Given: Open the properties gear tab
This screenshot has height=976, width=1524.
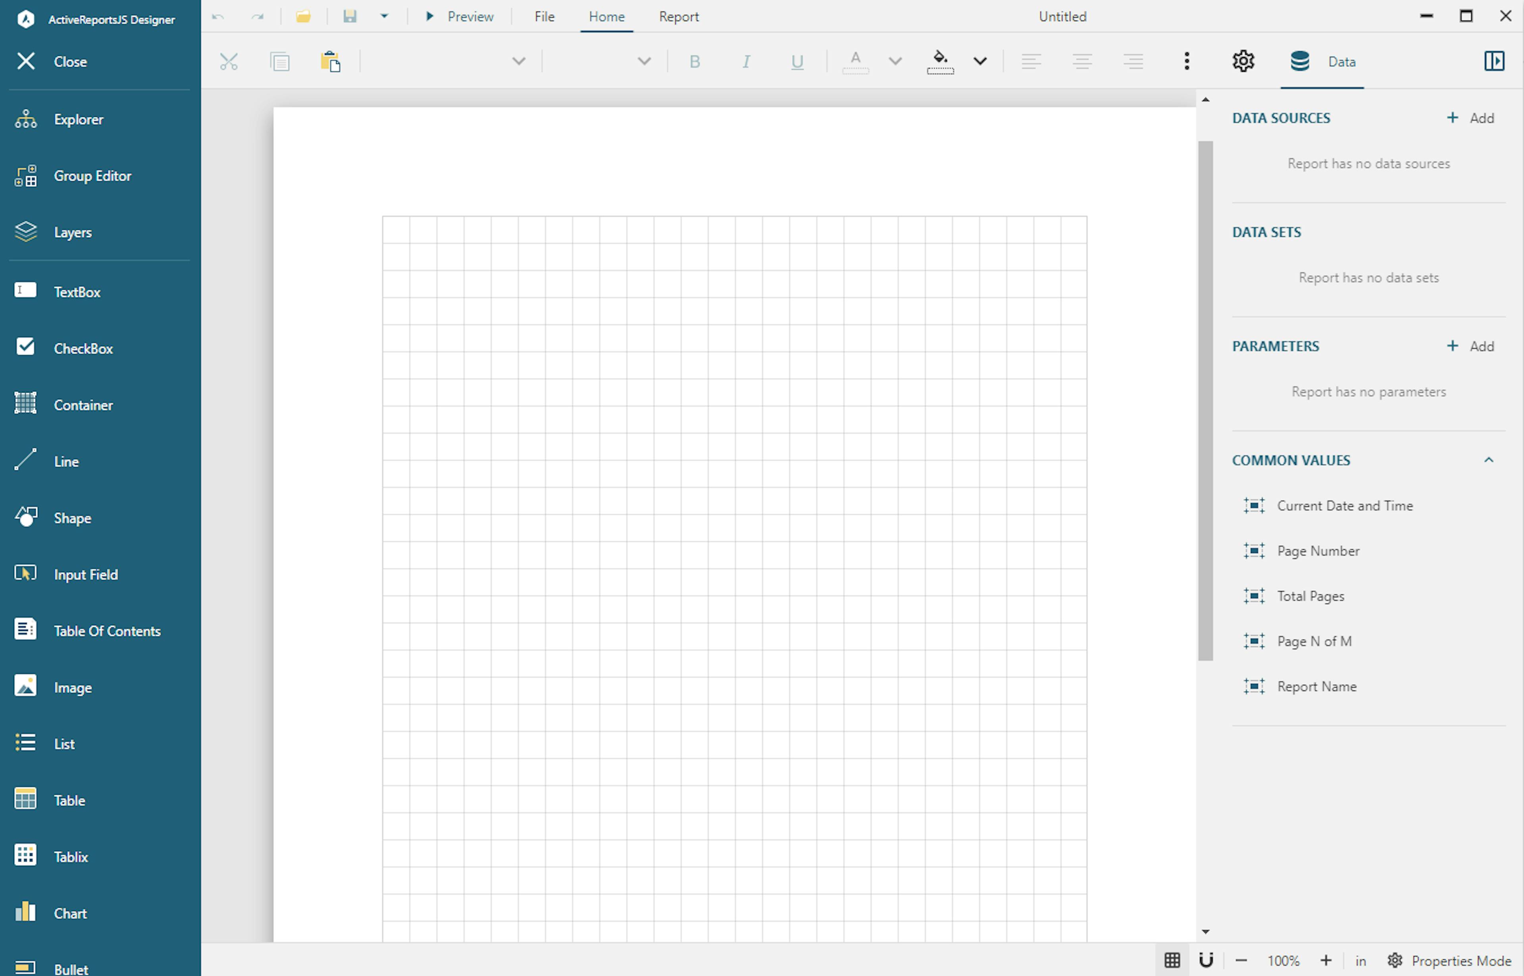Looking at the screenshot, I should [1242, 61].
